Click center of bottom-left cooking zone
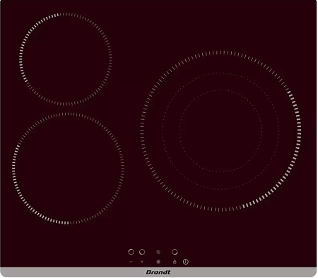Screen dimensions: 318x278 (68, 168)
